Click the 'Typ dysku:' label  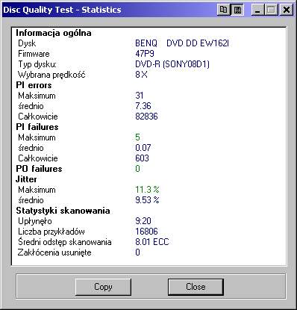37,64
